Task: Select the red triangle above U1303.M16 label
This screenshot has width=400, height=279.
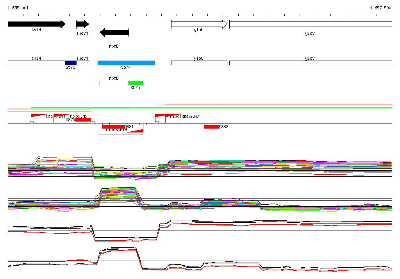Action: (136, 131)
